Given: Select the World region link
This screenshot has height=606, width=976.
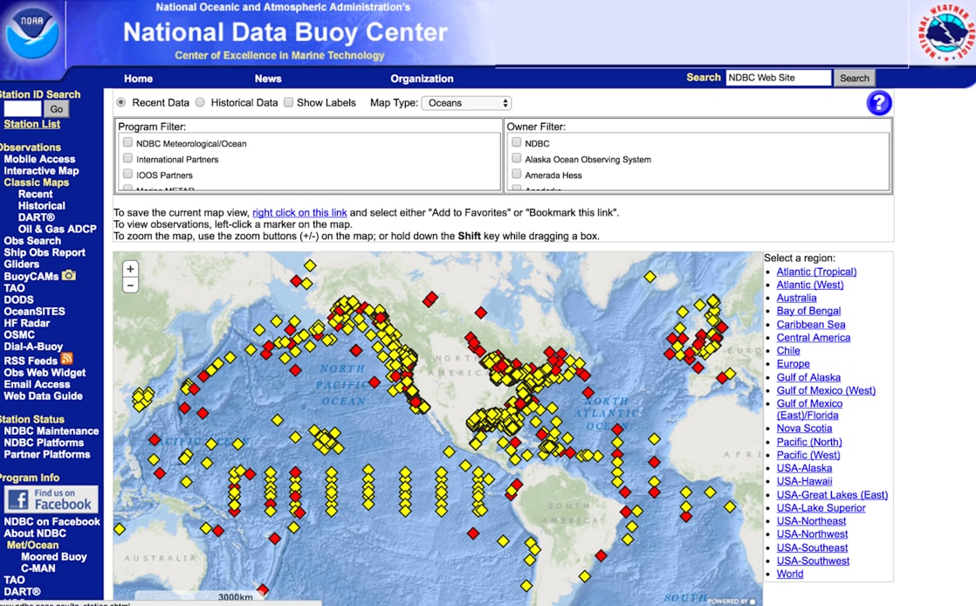Looking at the screenshot, I should [790, 574].
